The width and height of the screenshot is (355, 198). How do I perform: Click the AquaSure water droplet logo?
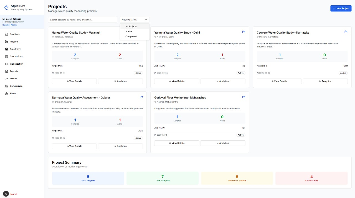[6, 7]
